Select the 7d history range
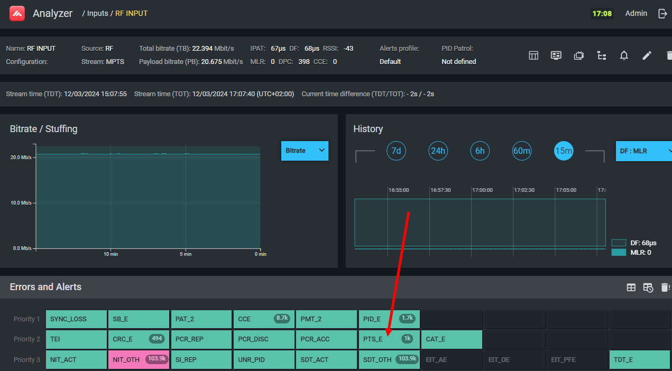672x371 pixels. click(x=396, y=151)
